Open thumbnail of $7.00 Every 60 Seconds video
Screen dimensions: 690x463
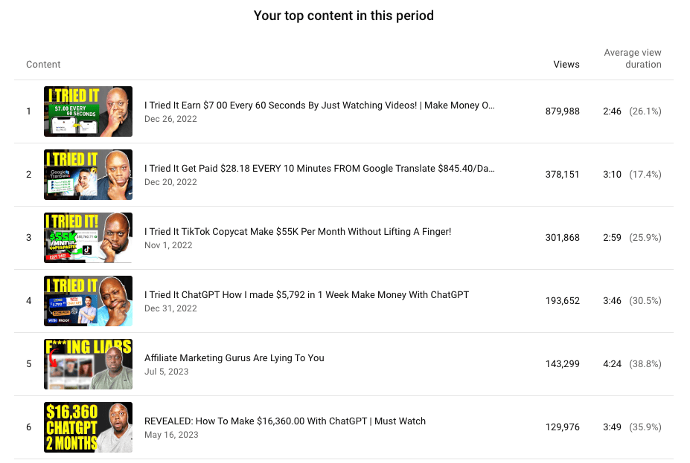(x=88, y=111)
